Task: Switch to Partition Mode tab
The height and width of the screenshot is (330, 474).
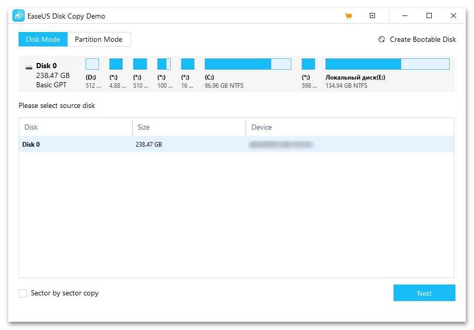Action: (99, 39)
